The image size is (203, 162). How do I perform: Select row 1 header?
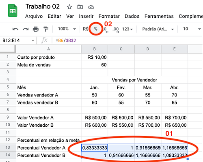[8, 57]
